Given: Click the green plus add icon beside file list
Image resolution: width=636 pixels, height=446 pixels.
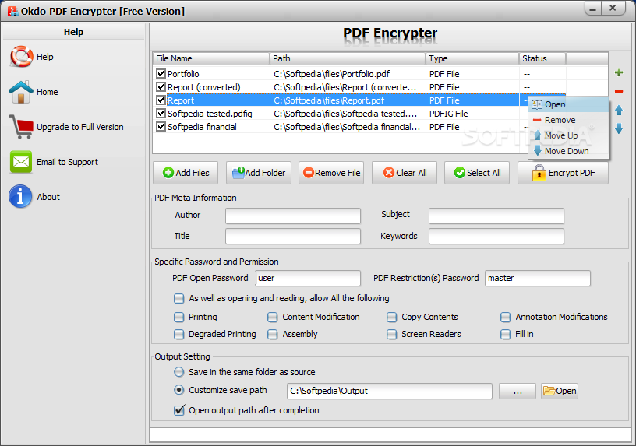Looking at the screenshot, I should pos(619,72).
